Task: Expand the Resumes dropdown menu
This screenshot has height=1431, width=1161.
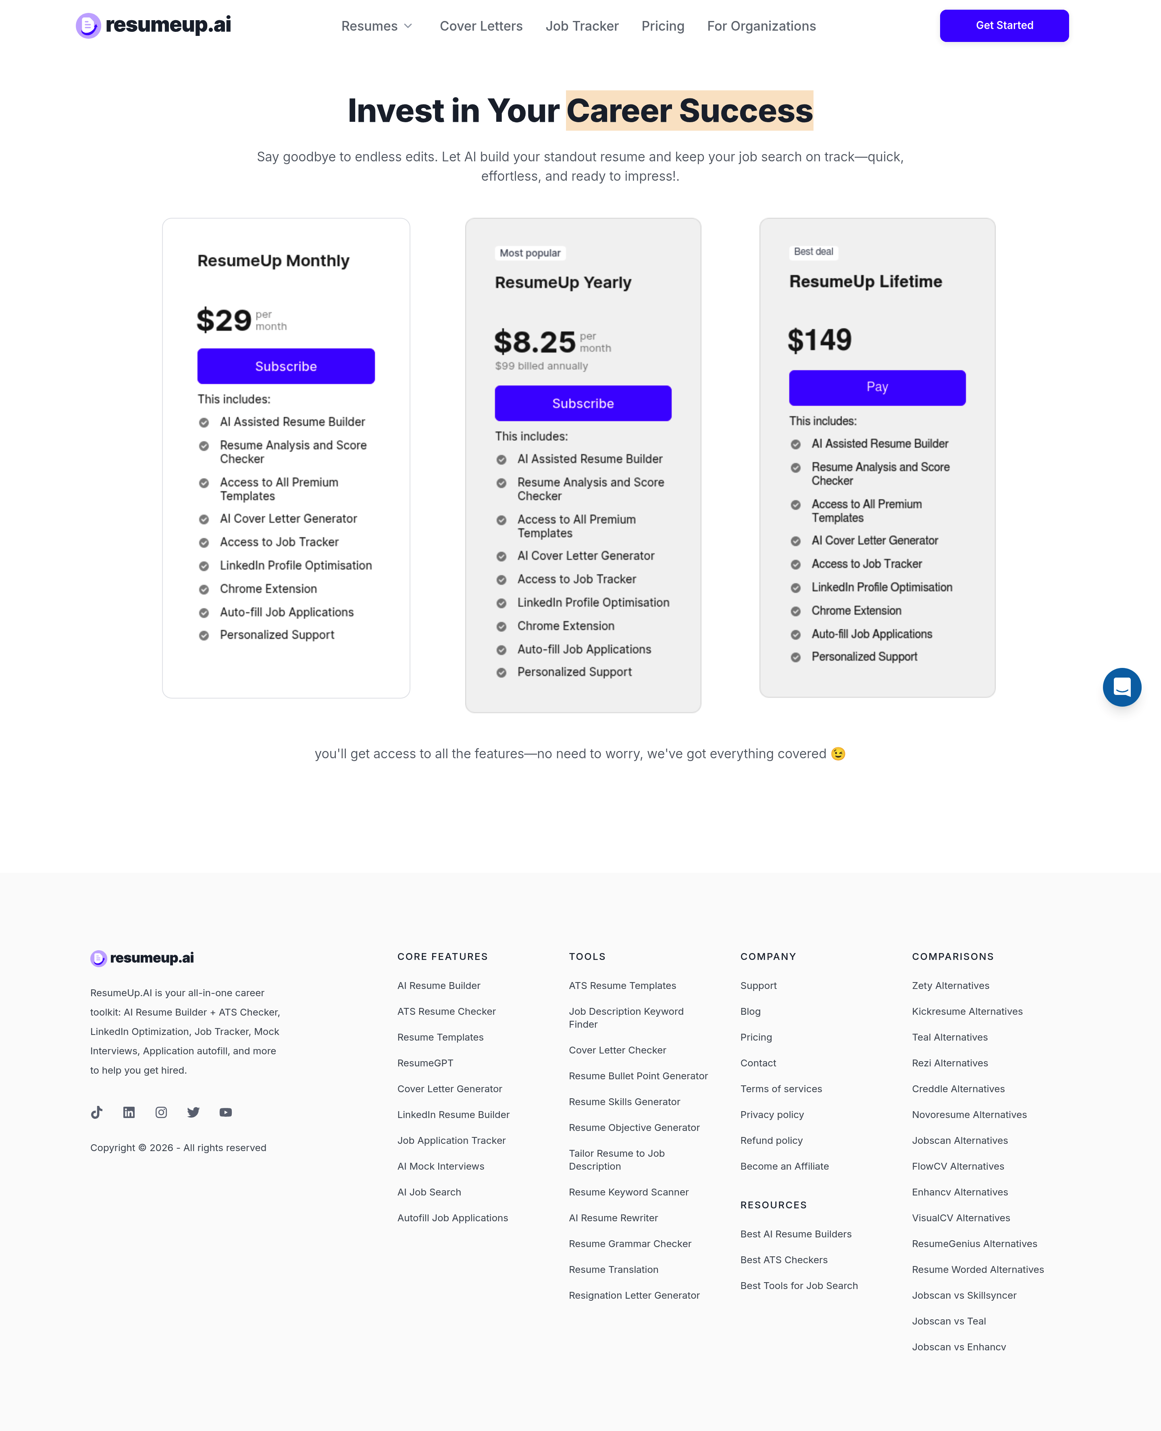Action: point(377,26)
